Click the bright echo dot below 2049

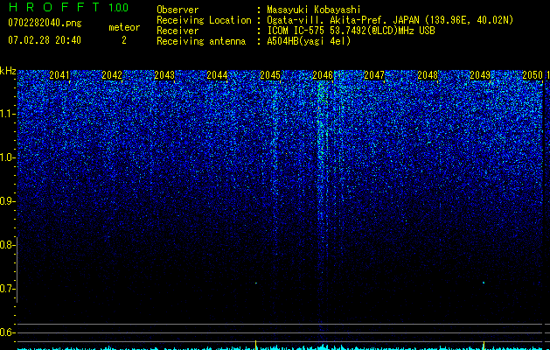pos(484,283)
